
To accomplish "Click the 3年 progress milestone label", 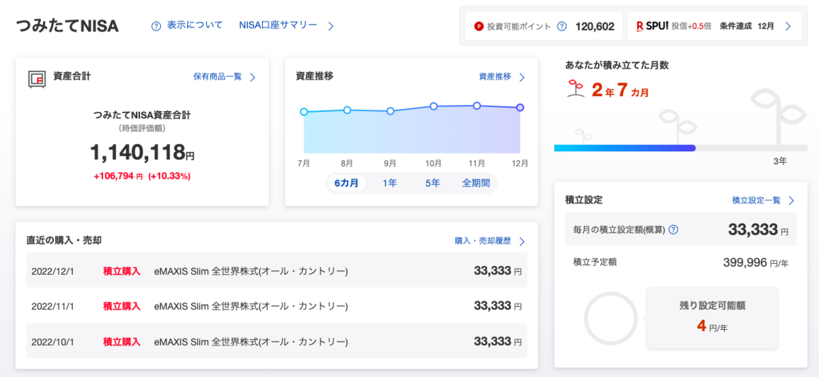I will [780, 162].
